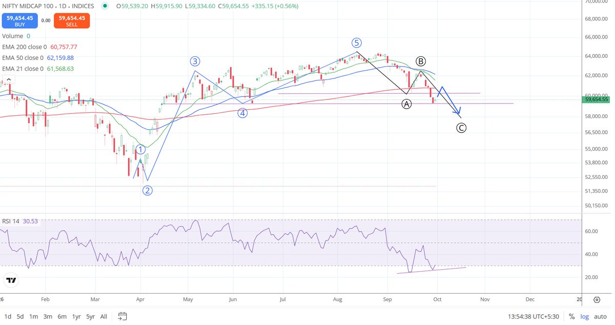Select the 1yr time range

[76, 316]
